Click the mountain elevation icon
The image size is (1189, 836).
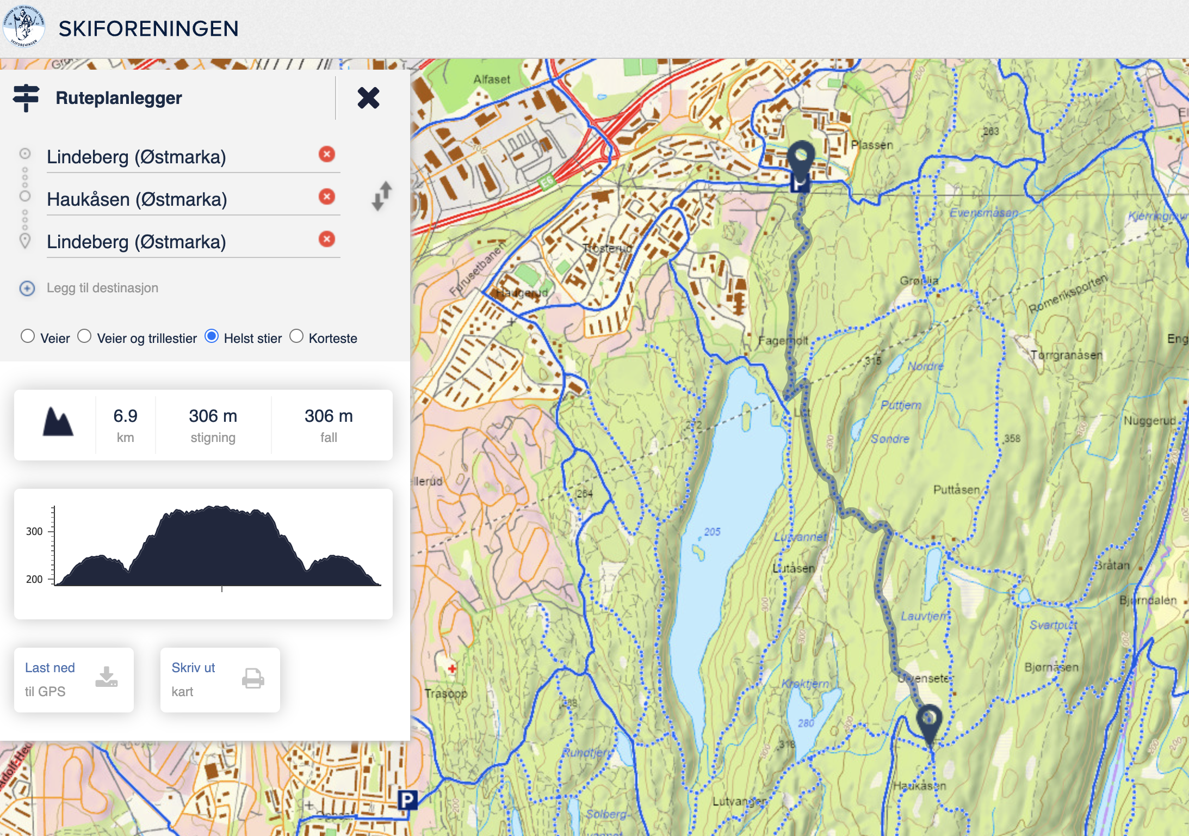pyautogui.click(x=58, y=422)
